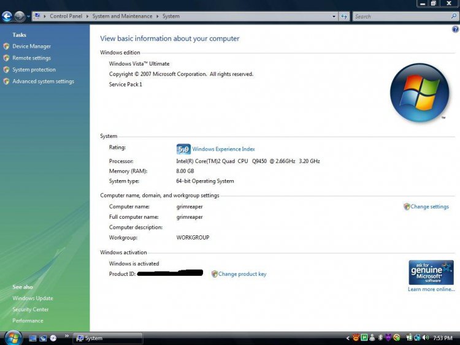Open Advanced system settings
This screenshot has height=345, width=460.
click(x=43, y=82)
